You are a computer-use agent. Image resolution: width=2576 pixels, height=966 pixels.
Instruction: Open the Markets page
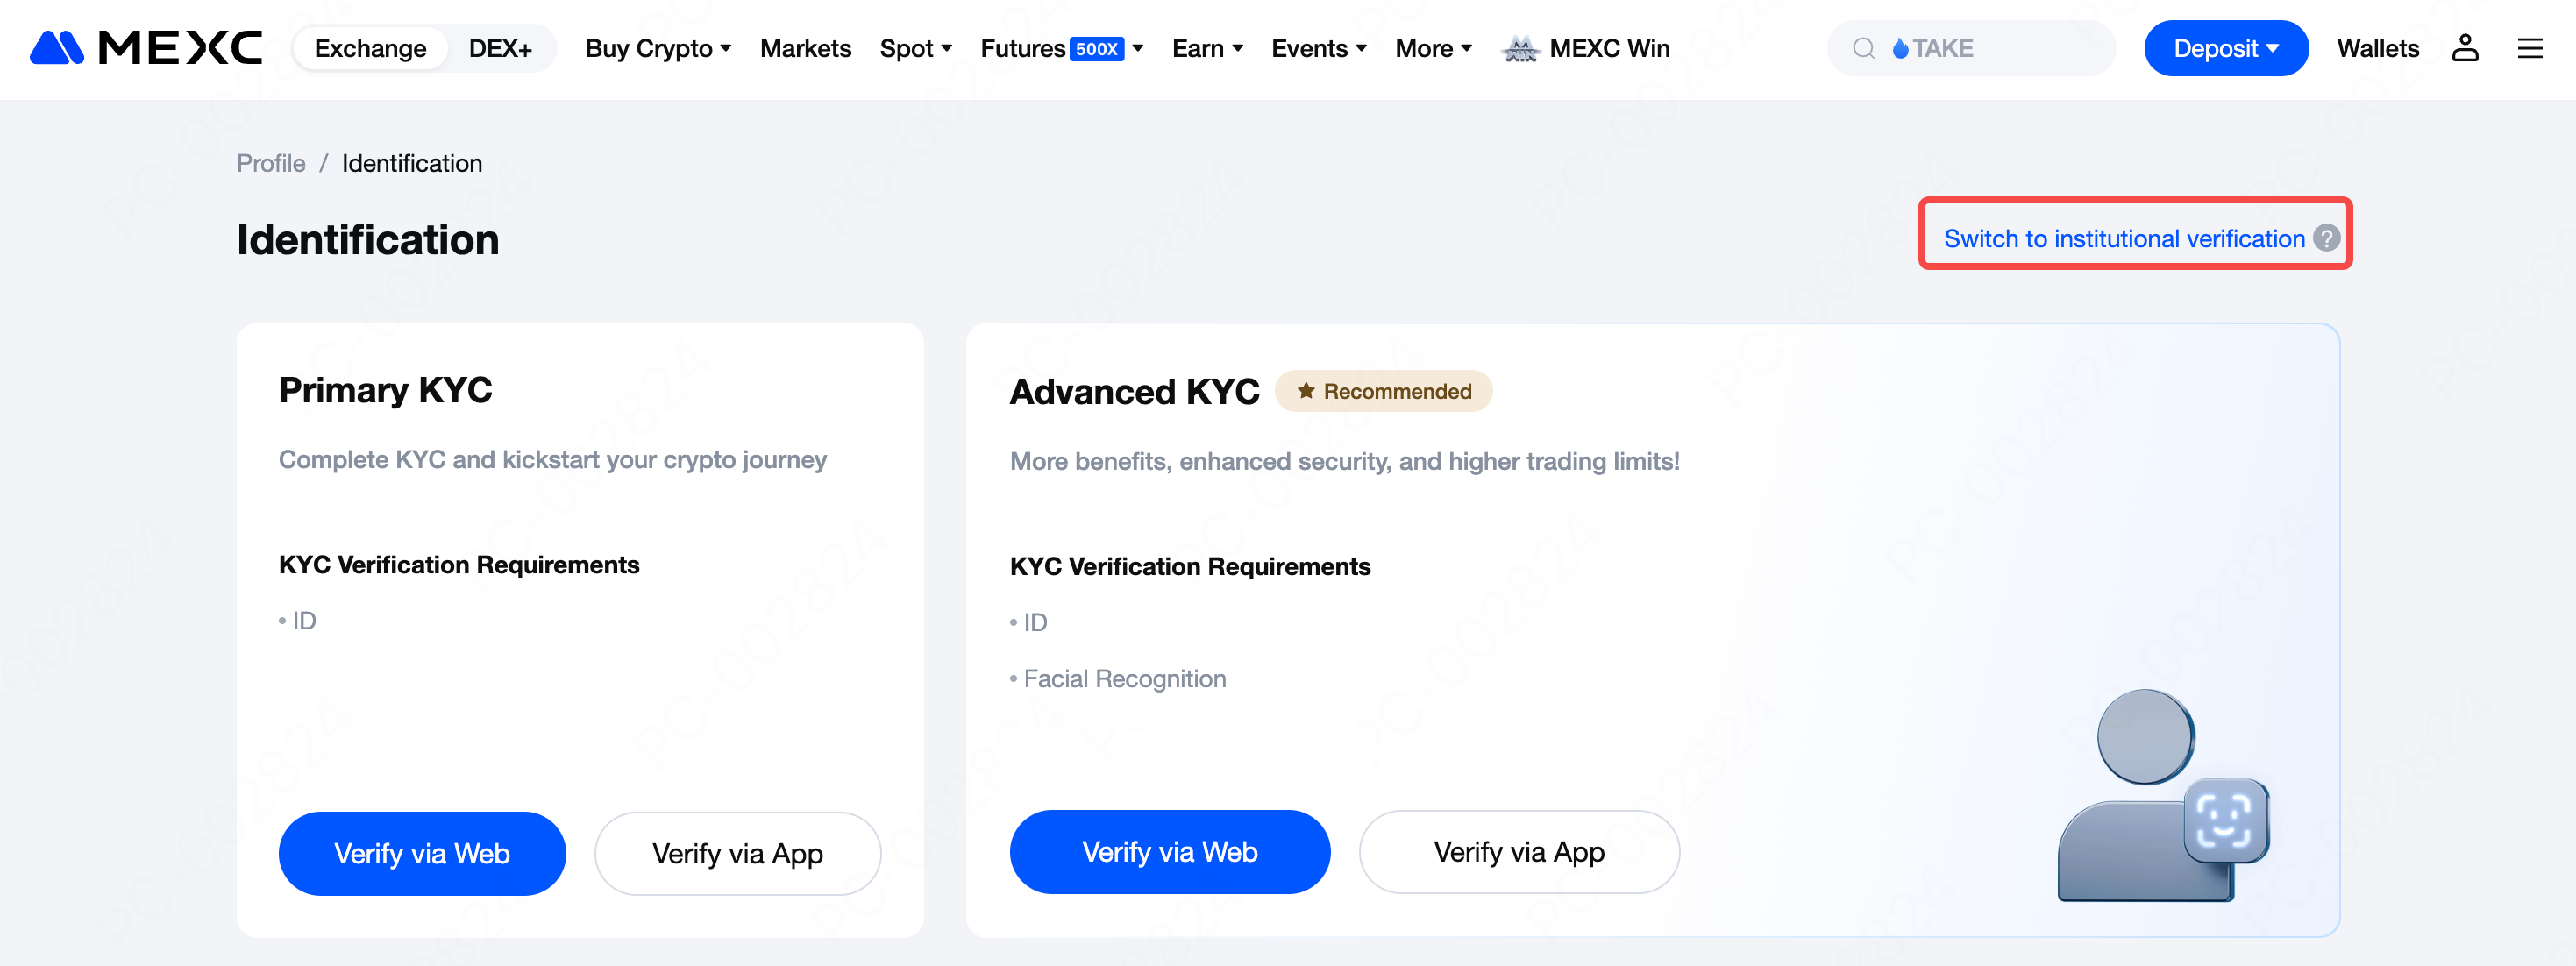(805, 48)
